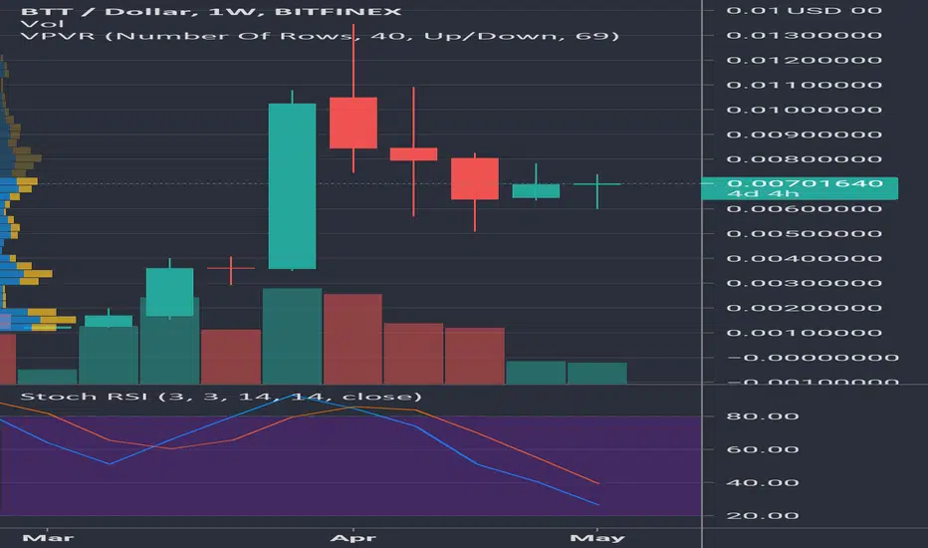The width and height of the screenshot is (928, 548).
Task: Click the 4d 4h countdown label
Action: tap(763, 193)
